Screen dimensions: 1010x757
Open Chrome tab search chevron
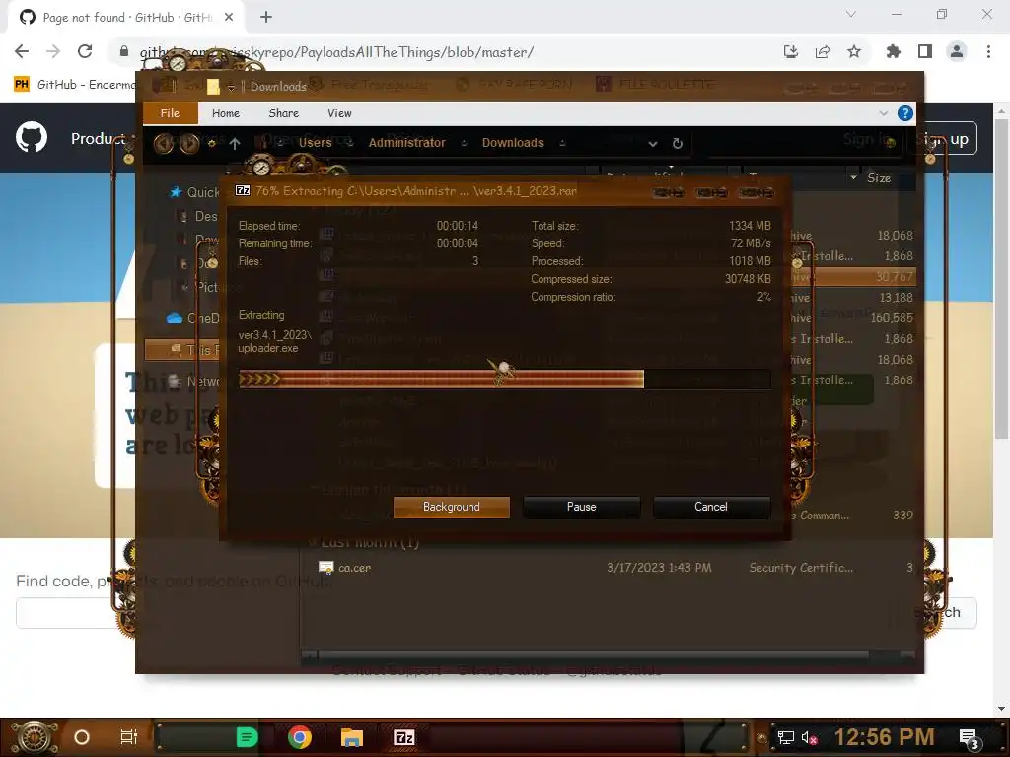851,14
